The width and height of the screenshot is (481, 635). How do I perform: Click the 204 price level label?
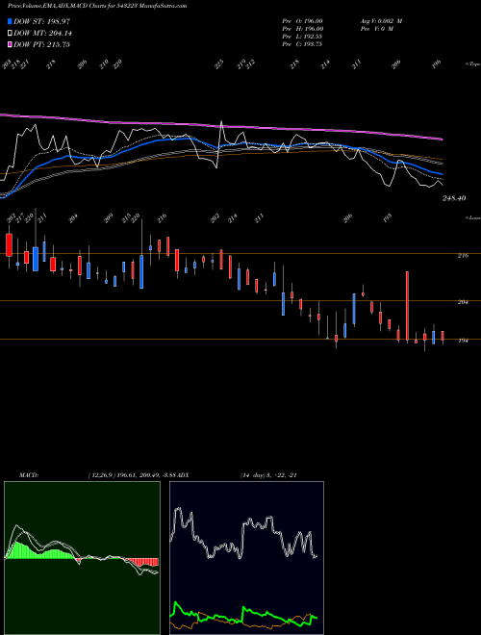pos(463,302)
